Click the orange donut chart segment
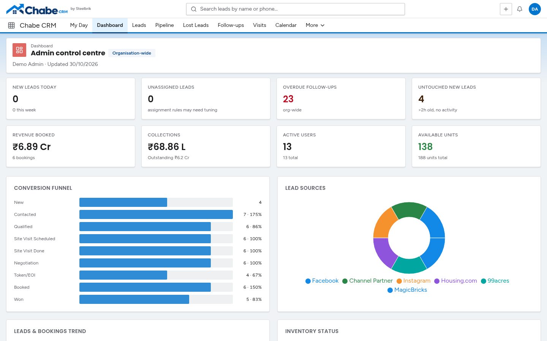The height and width of the screenshot is (341, 547). click(384, 224)
